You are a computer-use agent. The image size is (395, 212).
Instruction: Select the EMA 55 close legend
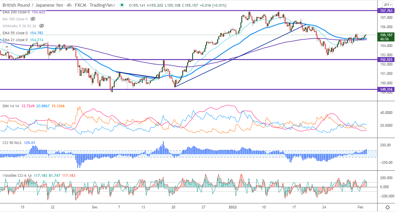point(15,33)
